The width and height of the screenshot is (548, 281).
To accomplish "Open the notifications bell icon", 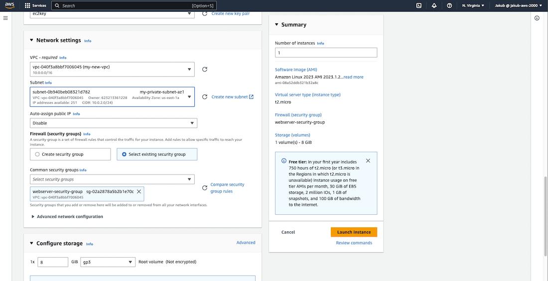I will 434,5.
